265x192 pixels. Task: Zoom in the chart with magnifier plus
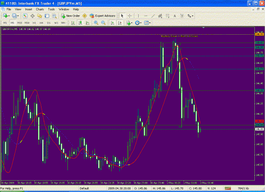click(x=96, y=23)
